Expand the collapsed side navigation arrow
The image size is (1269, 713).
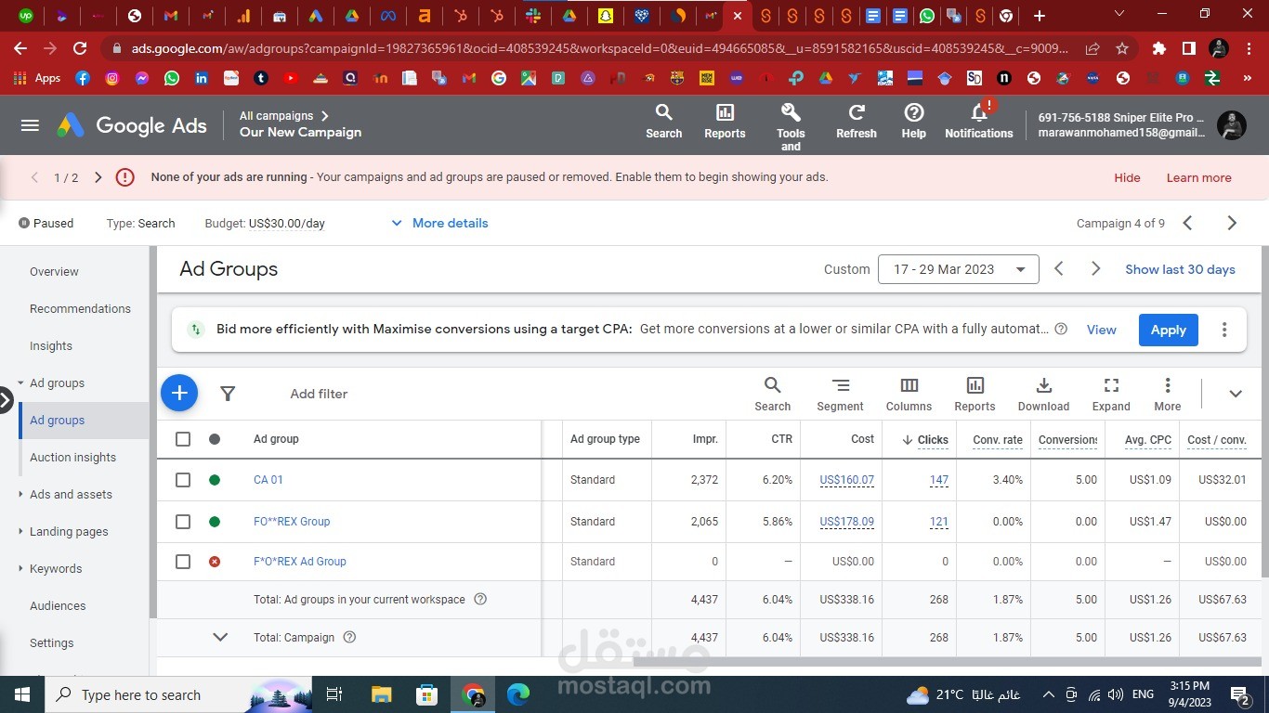pyautogui.click(x=6, y=400)
